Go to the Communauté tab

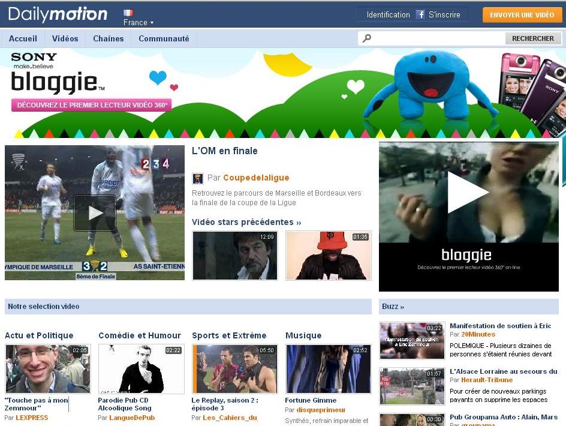[x=164, y=38]
